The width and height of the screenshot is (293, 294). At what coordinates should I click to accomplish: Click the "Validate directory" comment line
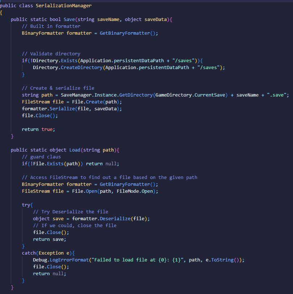click(x=51, y=54)
